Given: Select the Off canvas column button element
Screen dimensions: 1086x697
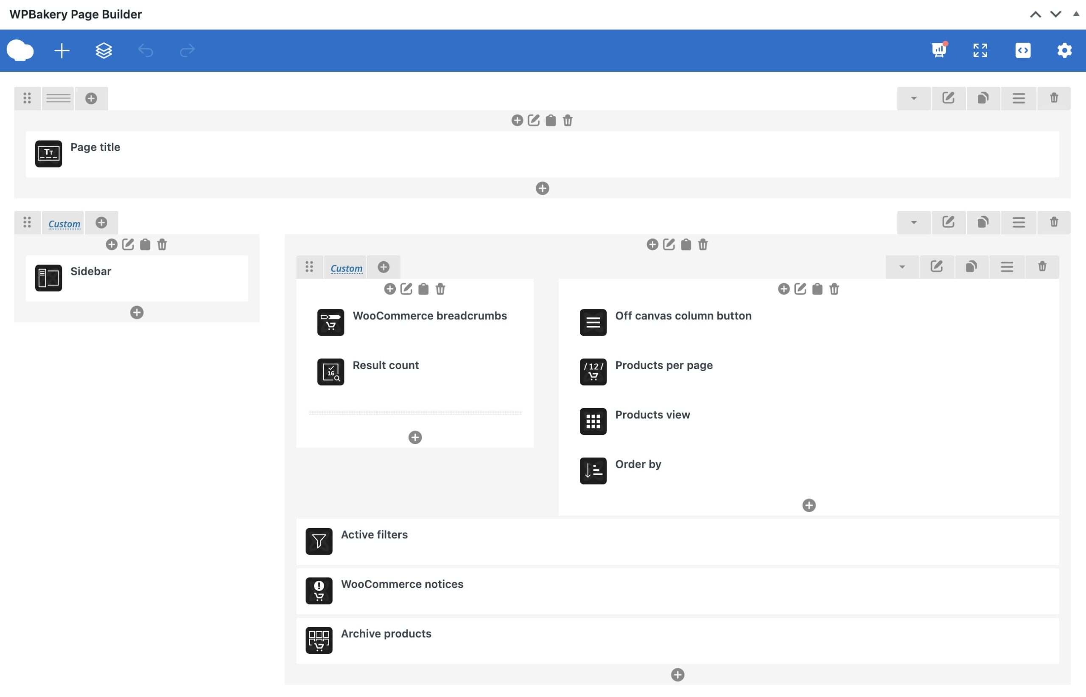Looking at the screenshot, I should coord(809,322).
